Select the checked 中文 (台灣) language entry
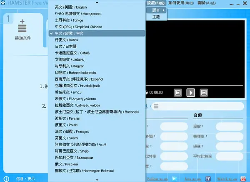Screen dimensions: 250x182 97,33
